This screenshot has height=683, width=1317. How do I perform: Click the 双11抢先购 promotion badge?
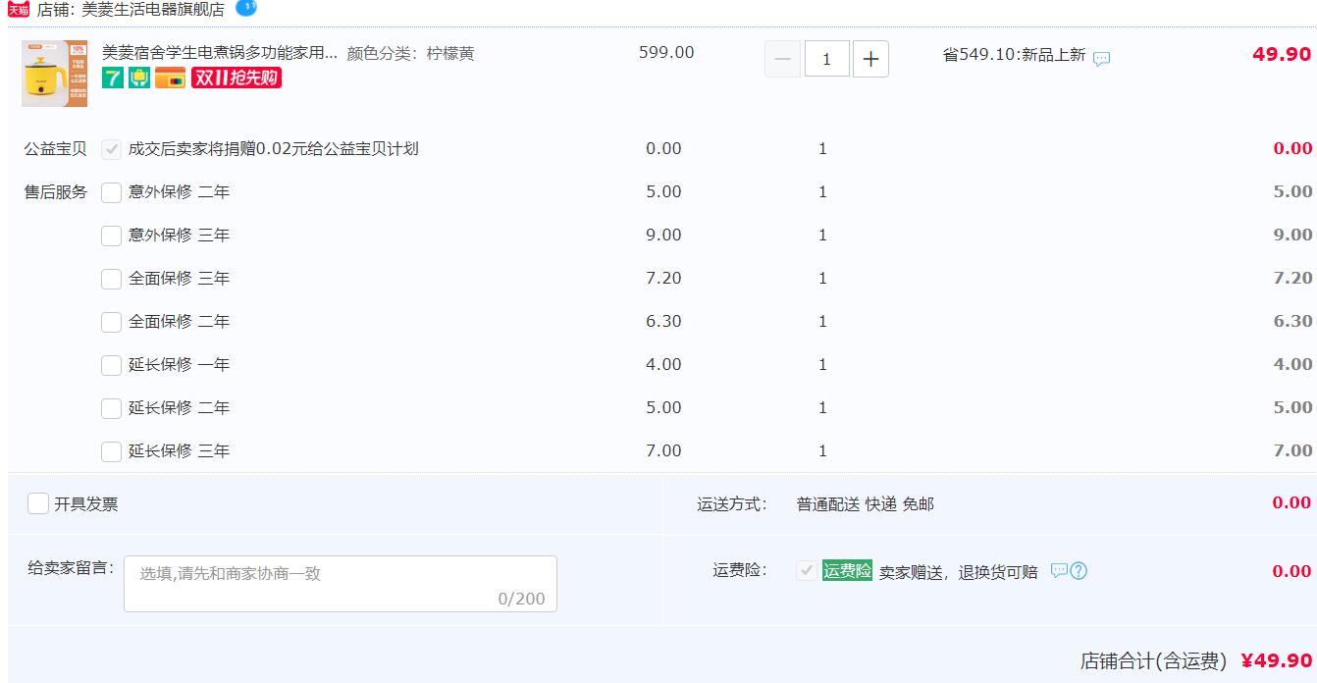coord(237,79)
